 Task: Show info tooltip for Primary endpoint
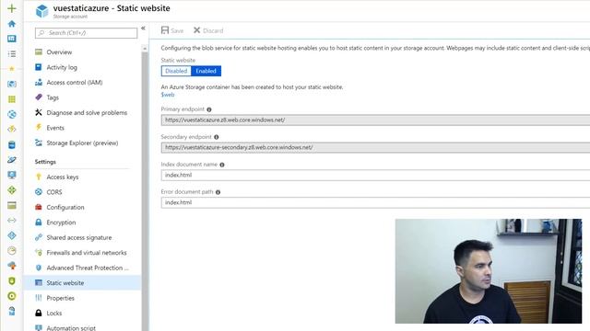coord(209,109)
